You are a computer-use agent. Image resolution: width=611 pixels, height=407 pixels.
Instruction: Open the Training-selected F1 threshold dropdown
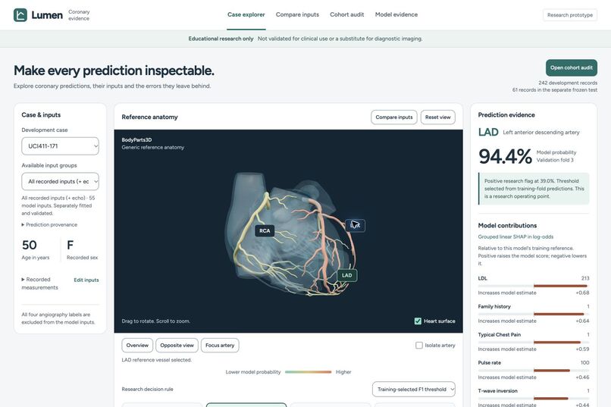[414, 390]
